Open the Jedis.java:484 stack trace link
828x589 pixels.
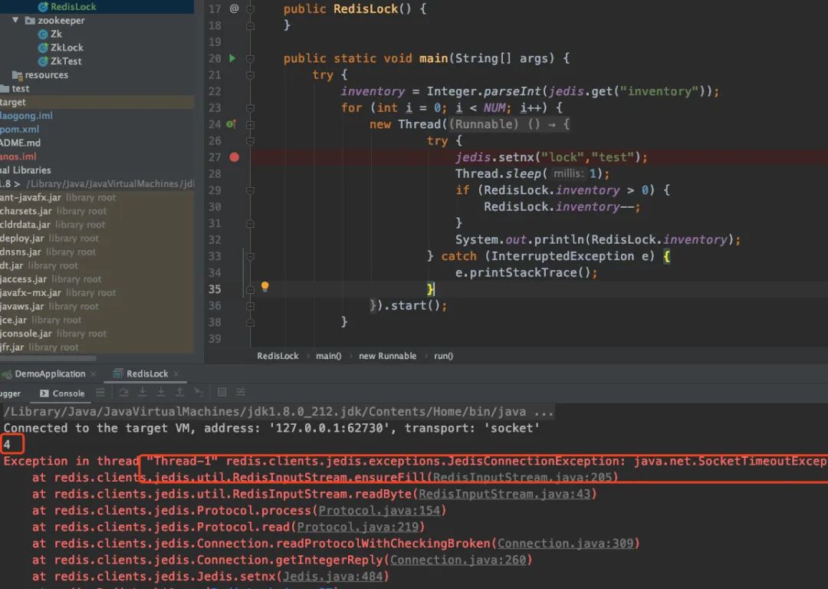[333, 576]
